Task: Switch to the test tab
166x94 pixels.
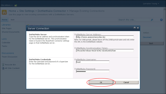Action: point(13,20)
